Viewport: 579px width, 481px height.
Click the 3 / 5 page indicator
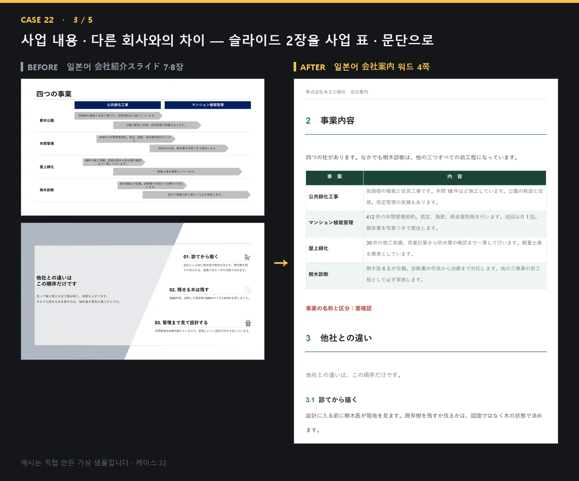(83, 20)
